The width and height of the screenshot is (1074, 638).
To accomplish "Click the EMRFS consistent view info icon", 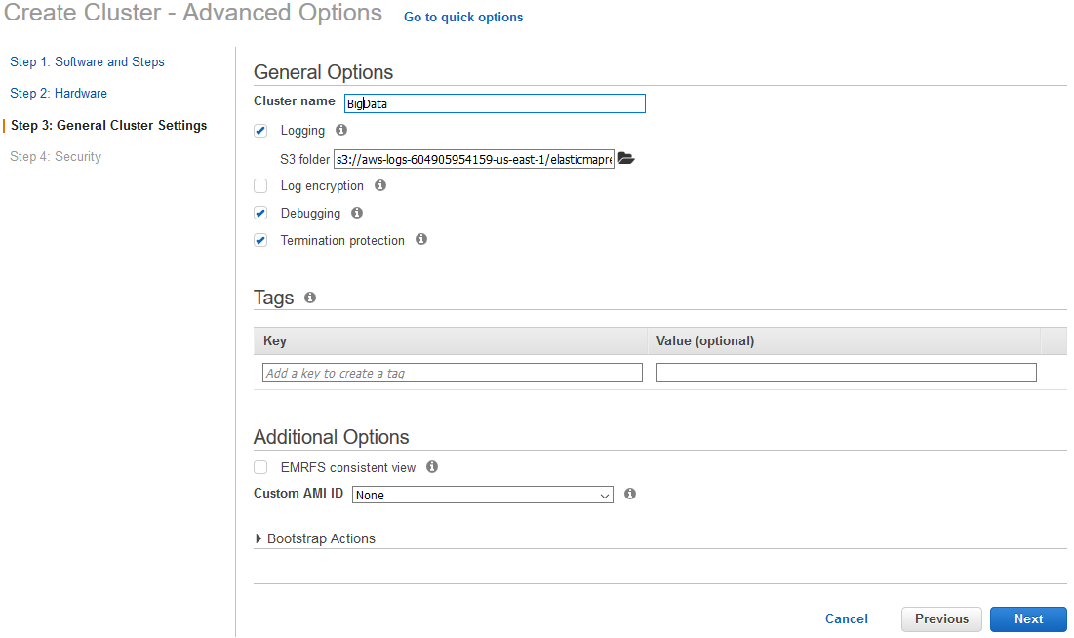I will [x=432, y=467].
